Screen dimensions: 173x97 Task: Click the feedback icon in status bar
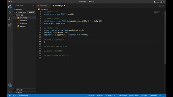[160, 96]
